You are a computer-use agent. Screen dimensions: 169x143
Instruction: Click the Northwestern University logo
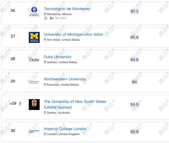[x=34, y=82]
